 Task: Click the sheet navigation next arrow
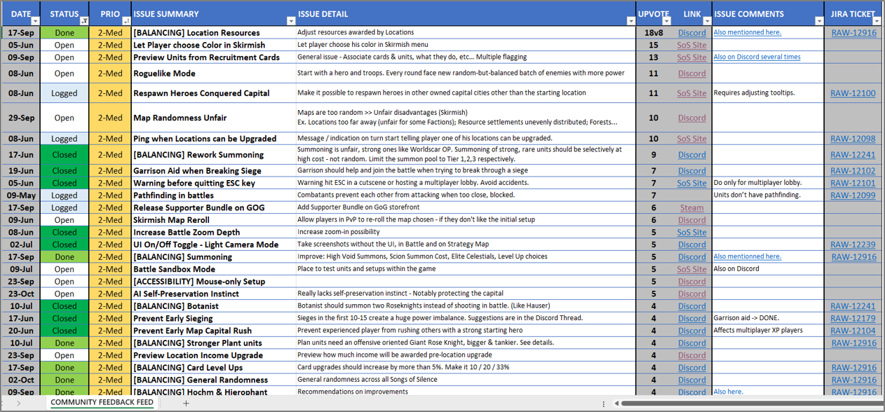click(x=18, y=403)
